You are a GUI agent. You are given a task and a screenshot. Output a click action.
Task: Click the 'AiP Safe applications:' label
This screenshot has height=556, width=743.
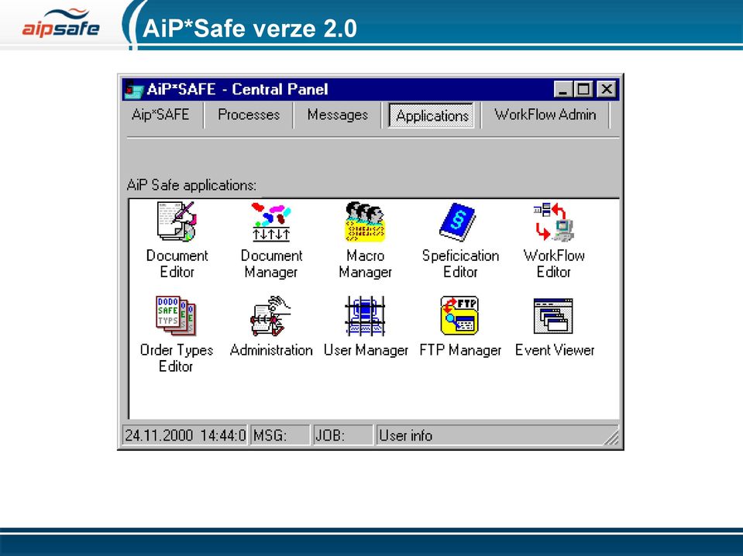point(192,185)
